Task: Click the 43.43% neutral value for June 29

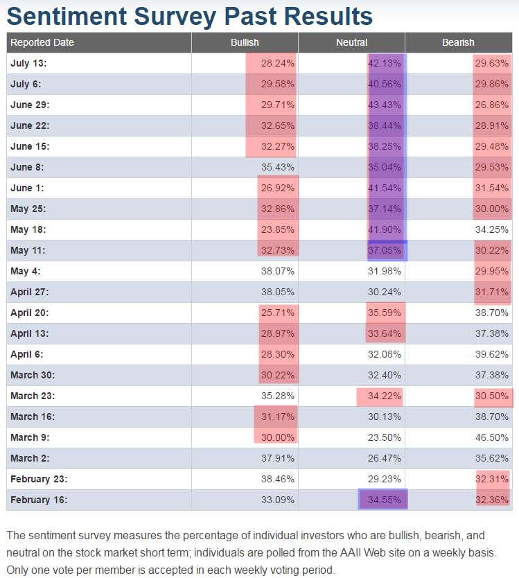Action: pyautogui.click(x=386, y=105)
